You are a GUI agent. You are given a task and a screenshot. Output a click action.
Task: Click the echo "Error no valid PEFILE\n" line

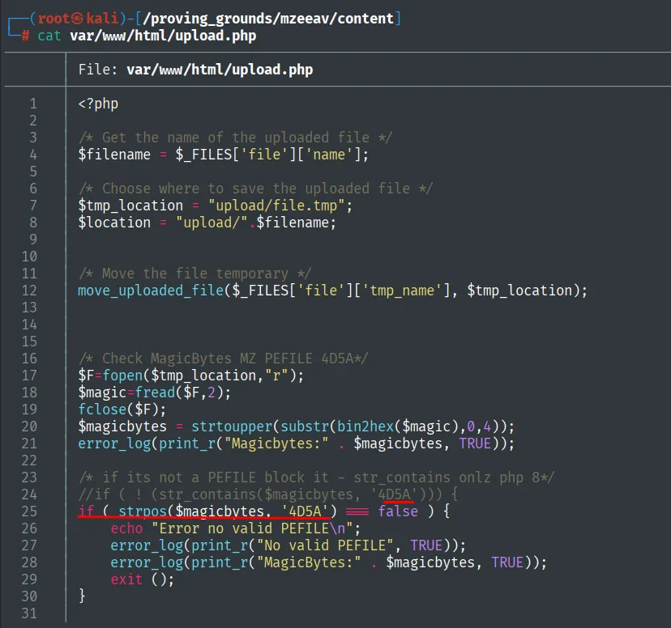(x=236, y=528)
